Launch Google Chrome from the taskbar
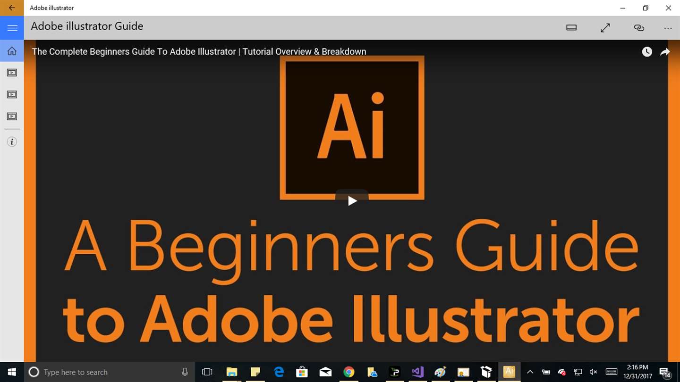 coord(348,372)
